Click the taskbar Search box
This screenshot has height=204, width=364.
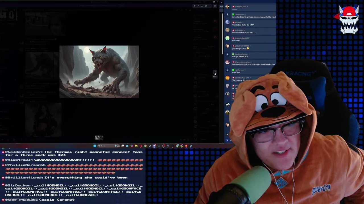(109, 146)
